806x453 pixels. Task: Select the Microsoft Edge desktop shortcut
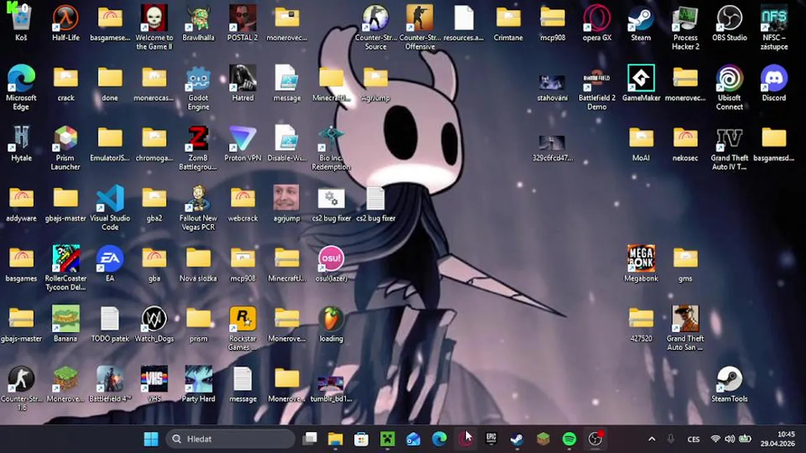click(x=21, y=88)
